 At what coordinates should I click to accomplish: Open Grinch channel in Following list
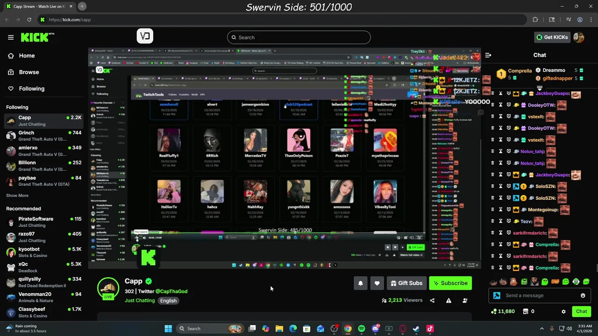[44, 136]
